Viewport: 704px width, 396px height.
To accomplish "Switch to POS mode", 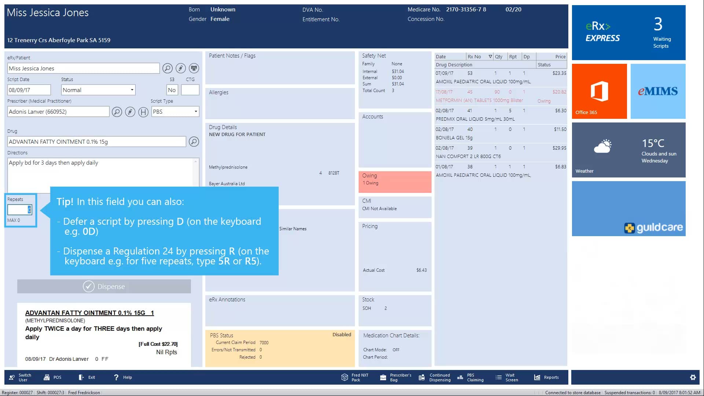I will coord(52,377).
